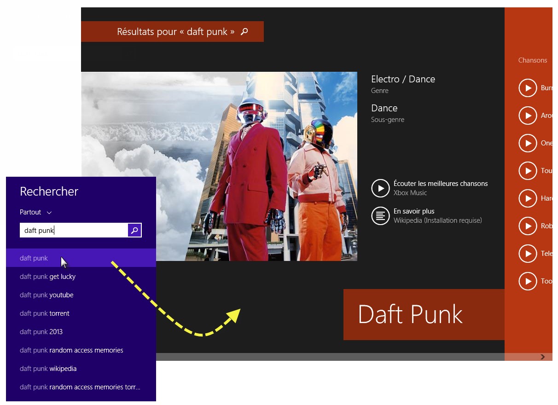Viewport: 558px width, 405px height.
Task: Select the 'daft punk wikipedia' suggestion
Action: (48, 369)
